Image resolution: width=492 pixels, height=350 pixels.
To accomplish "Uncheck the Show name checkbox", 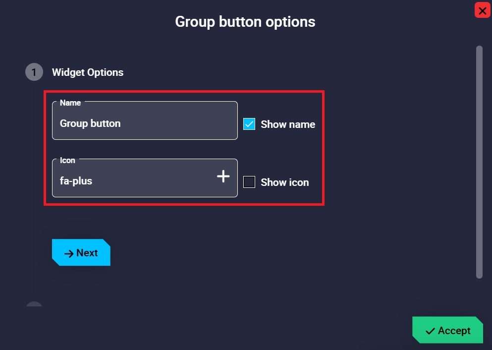I will (249, 124).
